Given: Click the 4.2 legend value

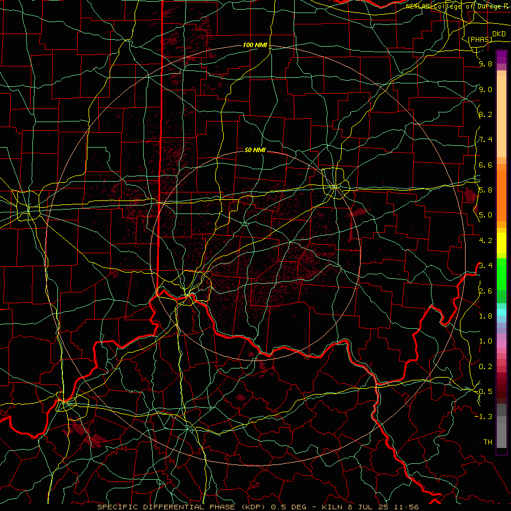Looking at the screenshot, I should point(485,241).
